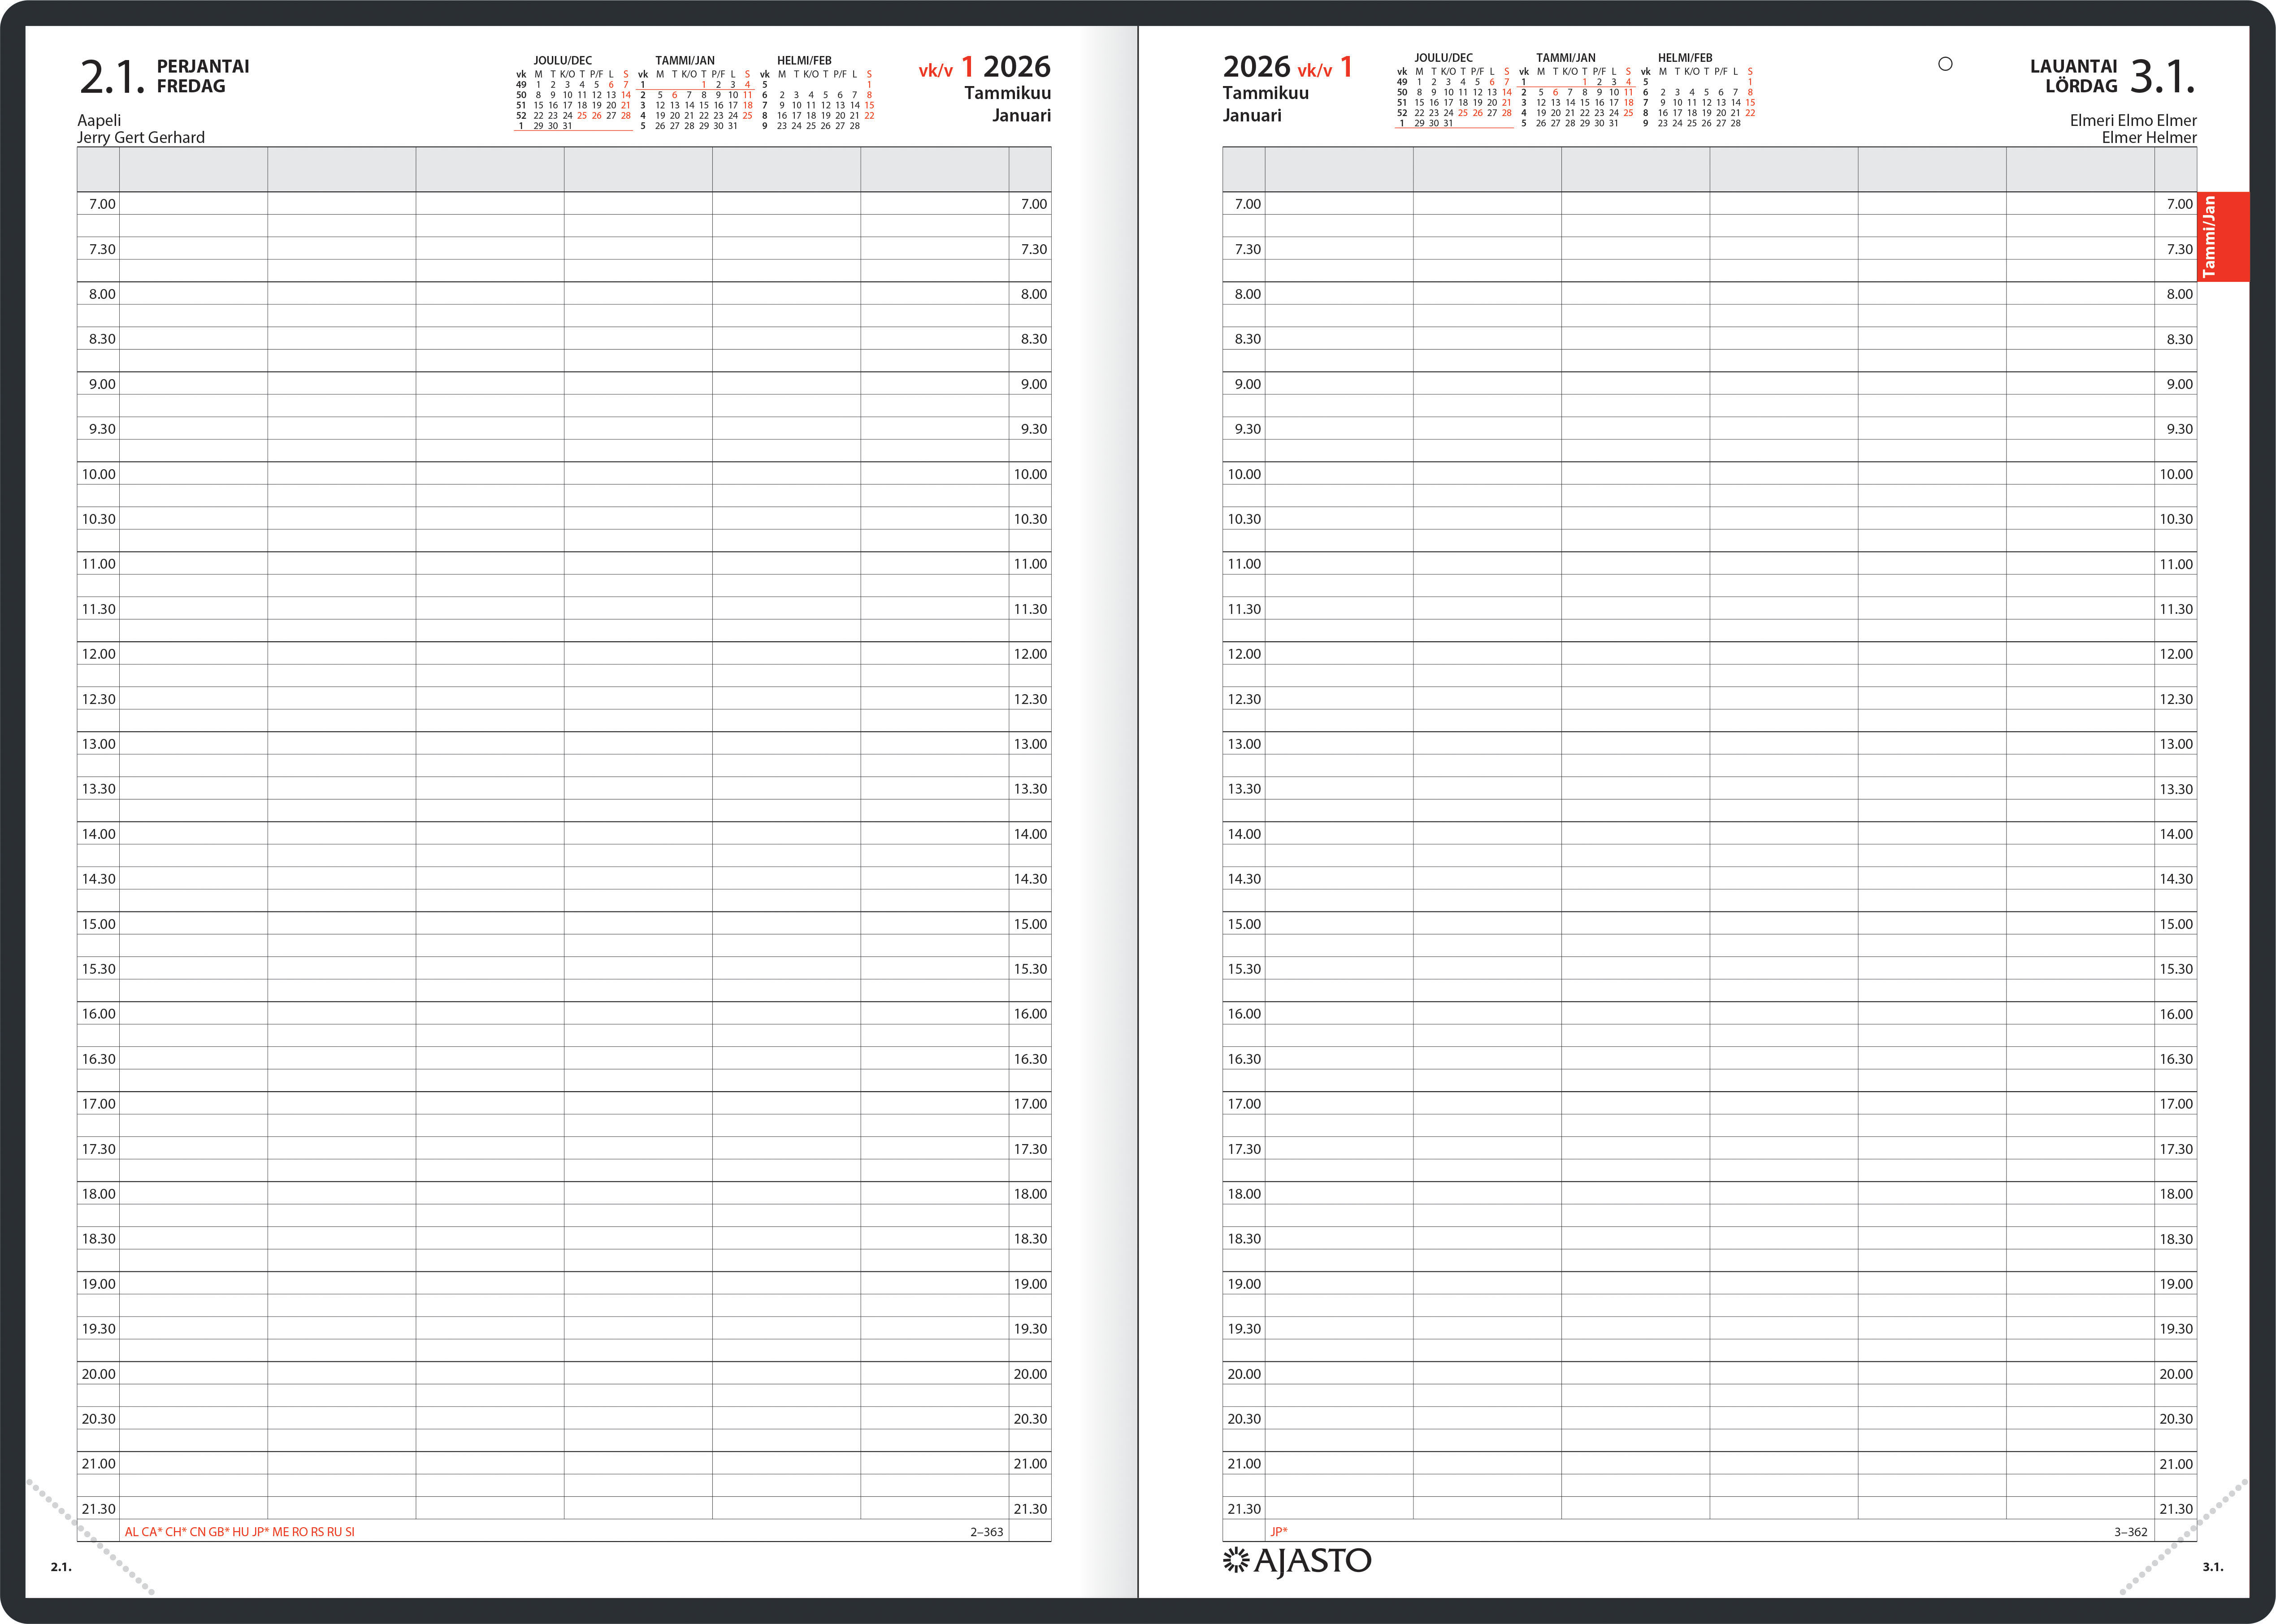Screen dimensions: 2276x1624
Task: Click the 12.00 time label at left edge of Friday page
Action: pos(98,654)
